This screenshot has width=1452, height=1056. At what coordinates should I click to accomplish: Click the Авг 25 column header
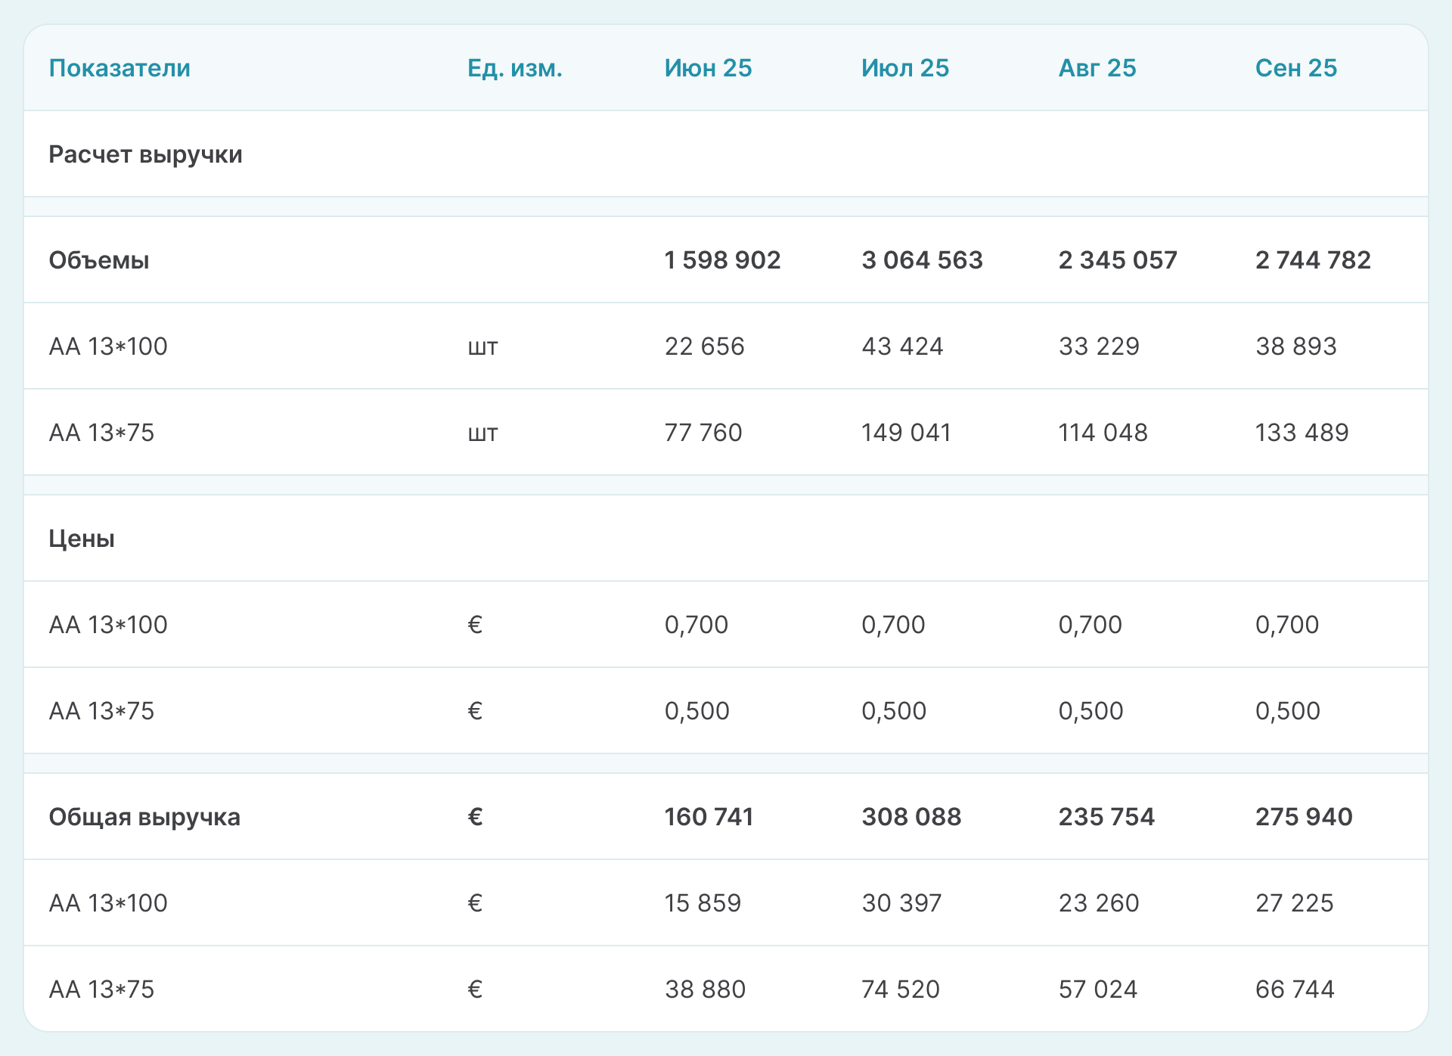1097,68
